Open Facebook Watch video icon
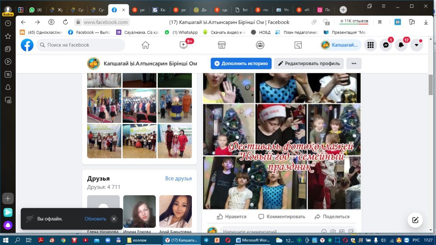The image size is (436, 245). (184, 45)
